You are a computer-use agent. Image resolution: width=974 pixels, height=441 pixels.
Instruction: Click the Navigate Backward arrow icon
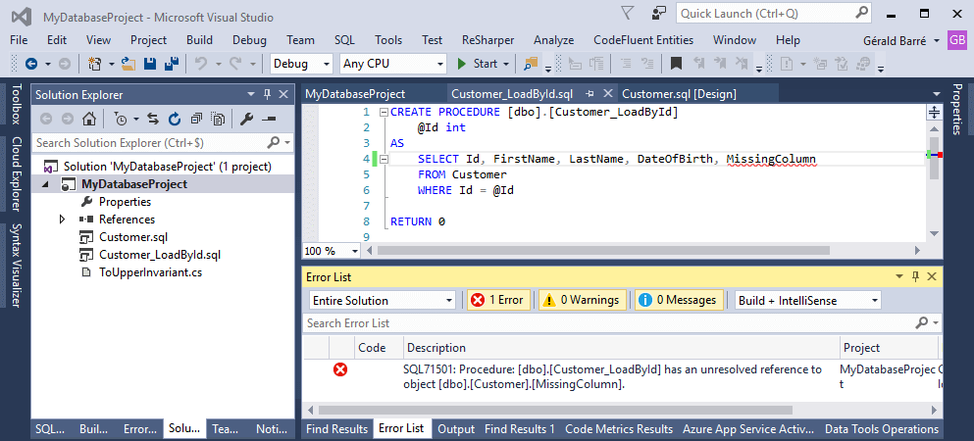coord(31,64)
